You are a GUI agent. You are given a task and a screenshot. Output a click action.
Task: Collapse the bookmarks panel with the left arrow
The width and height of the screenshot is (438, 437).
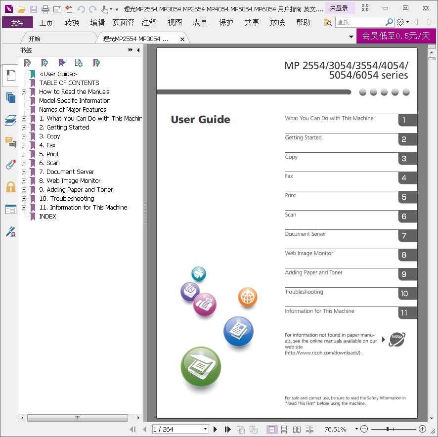point(138,50)
